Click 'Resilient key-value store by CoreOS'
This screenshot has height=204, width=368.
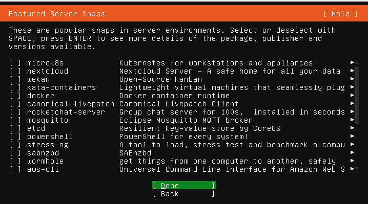point(200,128)
